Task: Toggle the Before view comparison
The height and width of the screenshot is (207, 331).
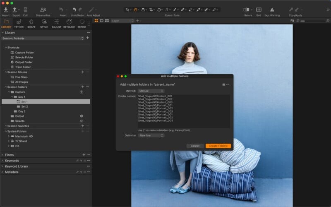Action: [247, 10]
